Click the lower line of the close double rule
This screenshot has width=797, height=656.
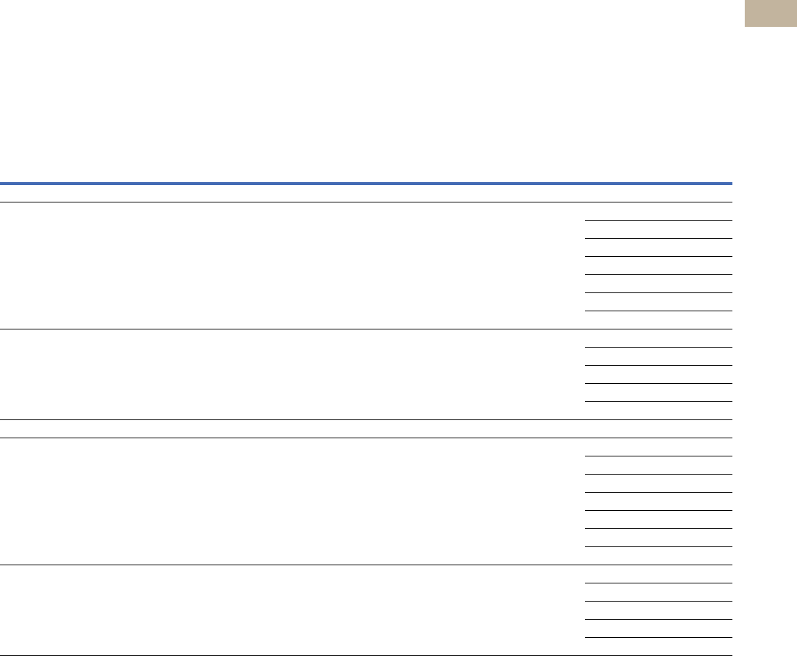pos(366,438)
